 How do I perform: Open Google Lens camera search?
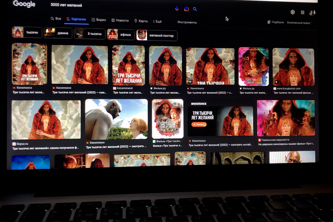(x=186, y=9)
